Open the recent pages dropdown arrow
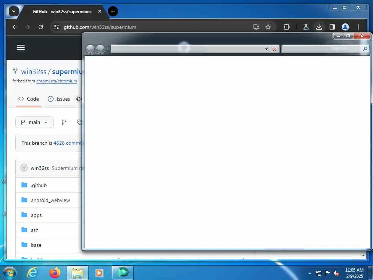 point(107,49)
